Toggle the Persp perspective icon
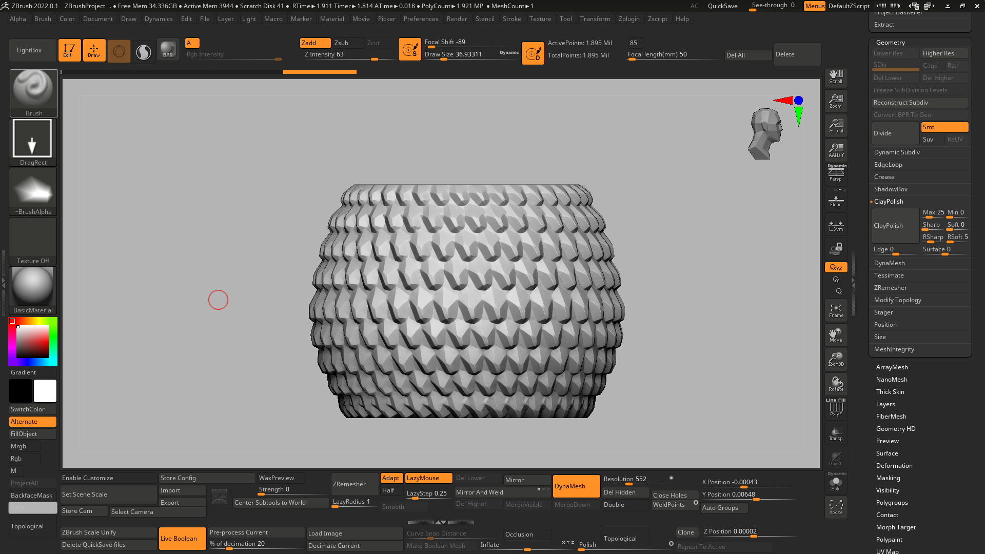The width and height of the screenshot is (985, 554). click(836, 173)
